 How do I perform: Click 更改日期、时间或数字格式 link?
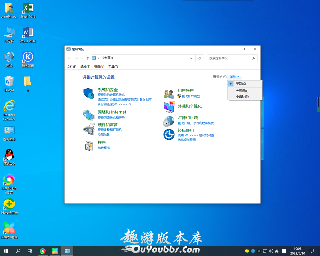click(x=196, y=123)
